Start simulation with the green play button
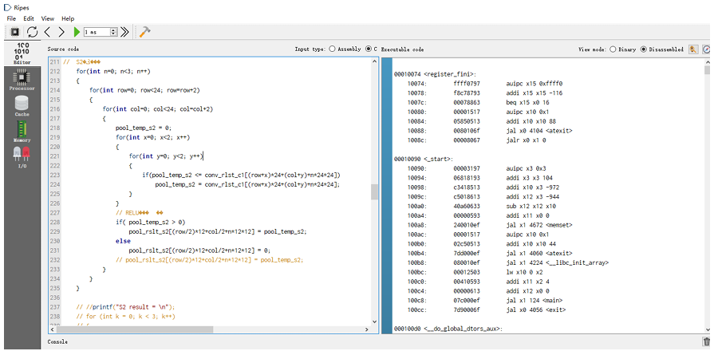This screenshot has height=351, width=714. [x=77, y=32]
